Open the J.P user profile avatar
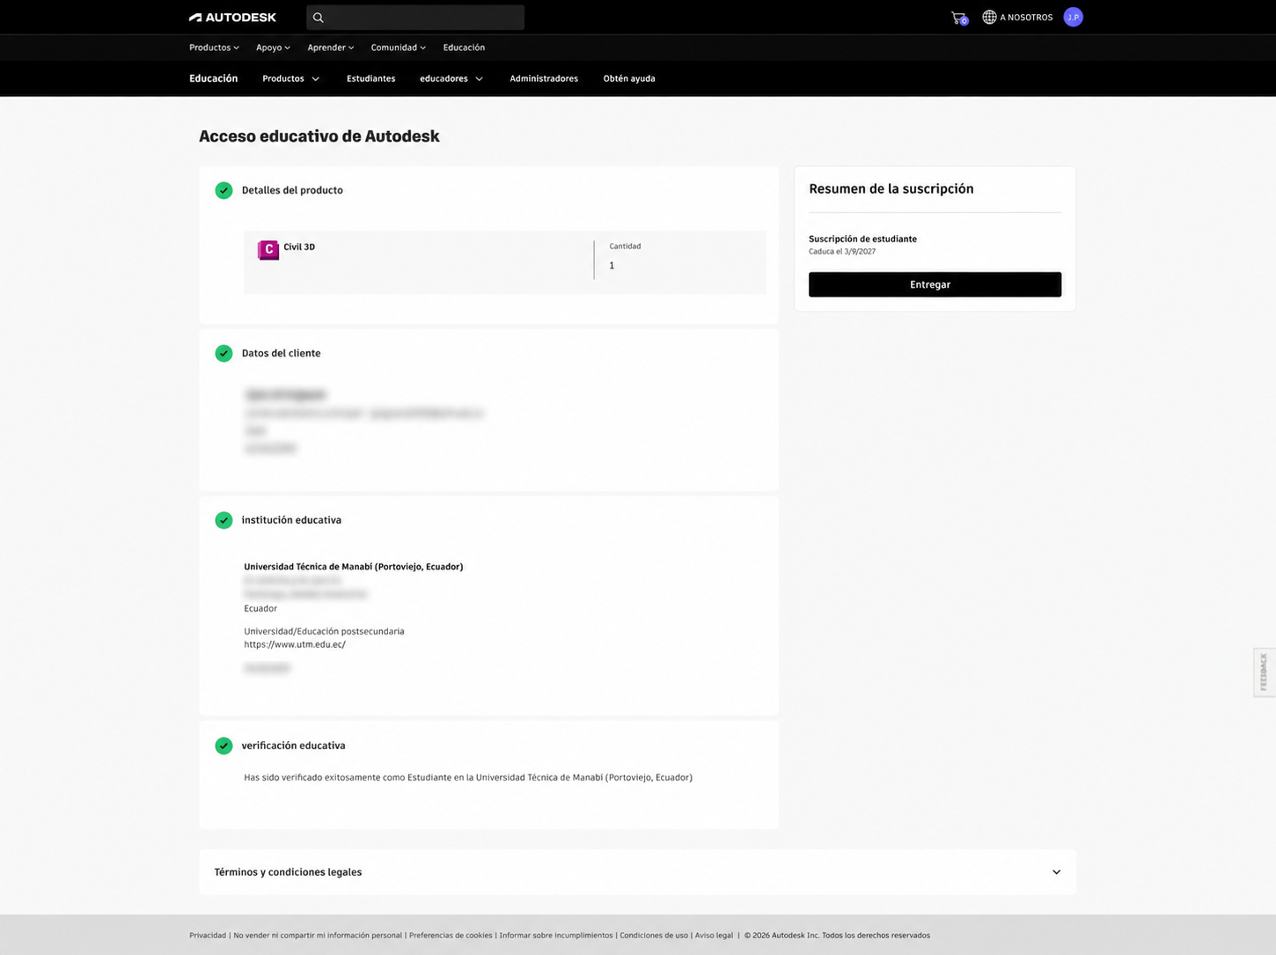 [x=1073, y=18]
